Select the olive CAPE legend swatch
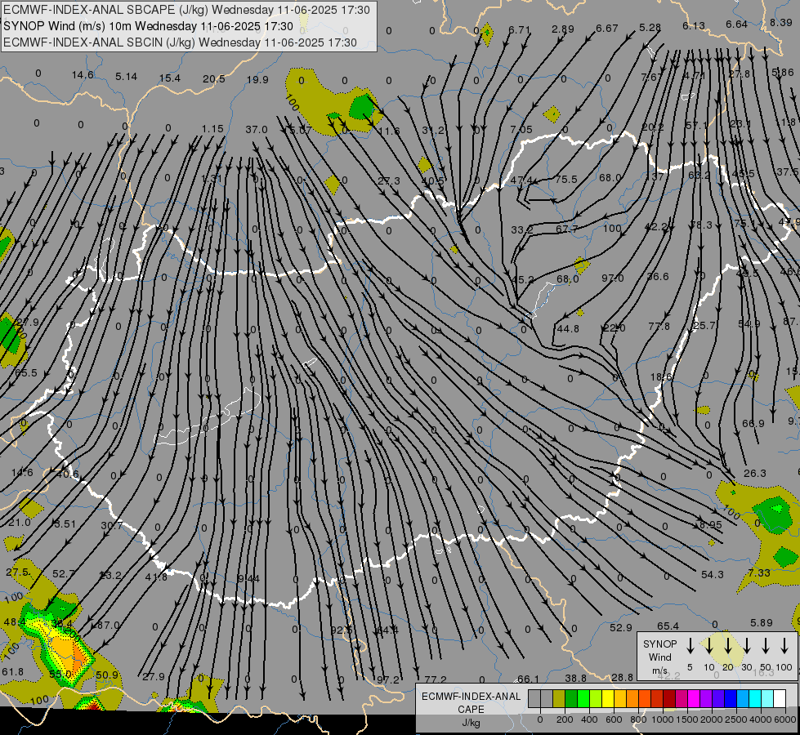800x735 pixels. tap(559, 699)
